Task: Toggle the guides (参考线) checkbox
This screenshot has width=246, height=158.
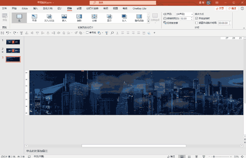Action: coord(87,32)
